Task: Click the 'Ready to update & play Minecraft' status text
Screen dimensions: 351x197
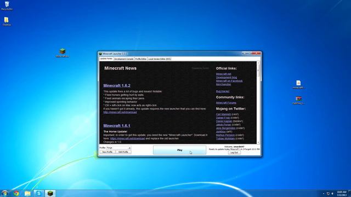Action: (234, 149)
